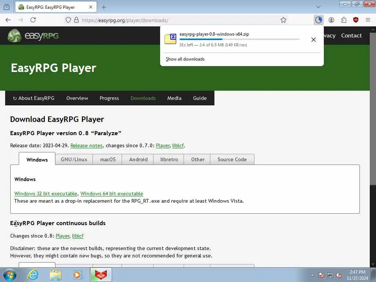Click the network tray icon

(330, 275)
